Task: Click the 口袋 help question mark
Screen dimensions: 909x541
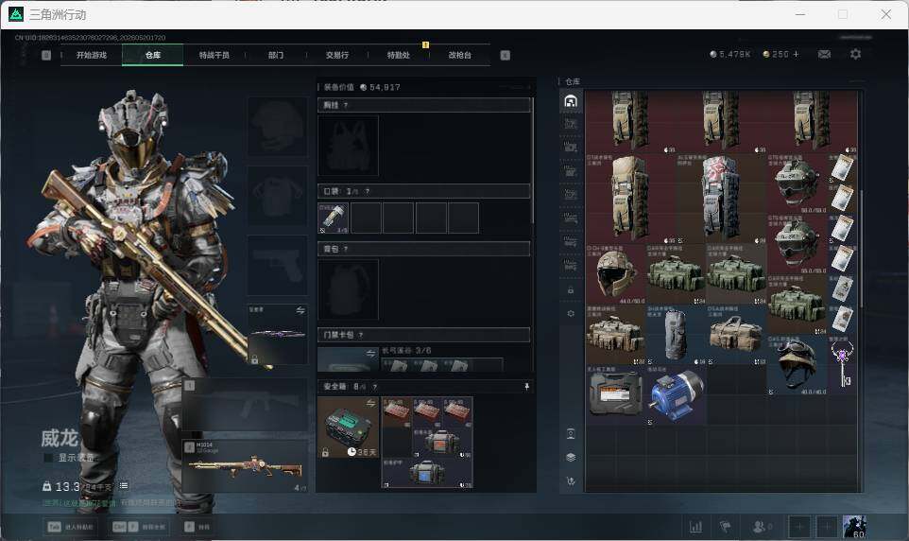Action: [367, 191]
